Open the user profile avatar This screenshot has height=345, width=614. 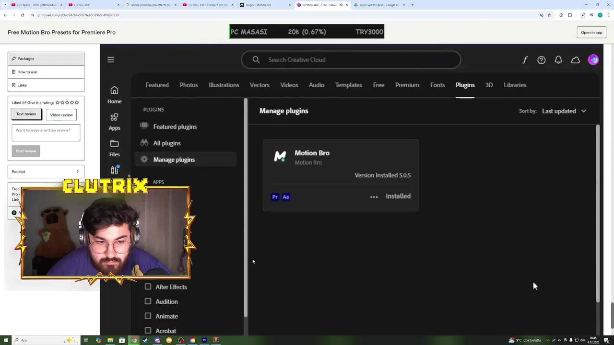point(593,60)
